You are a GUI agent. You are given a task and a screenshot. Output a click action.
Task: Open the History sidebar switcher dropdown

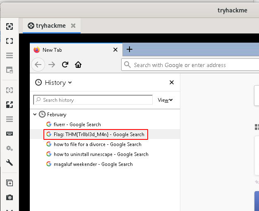coord(54,83)
